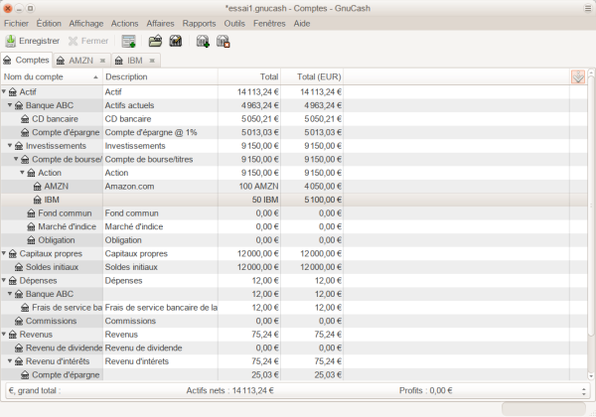The height and width of the screenshot is (417, 596).
Task: Collapse the Actif account tree
Action: 5,92
